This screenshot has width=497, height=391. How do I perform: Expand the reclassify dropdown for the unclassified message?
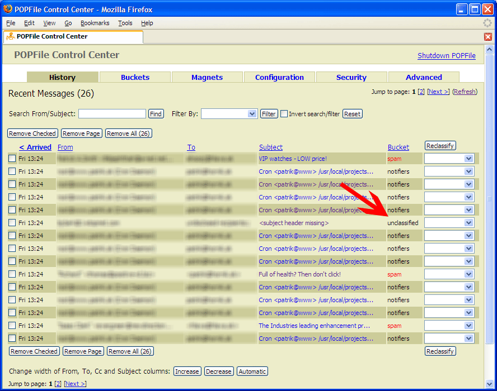coord(449,223)
